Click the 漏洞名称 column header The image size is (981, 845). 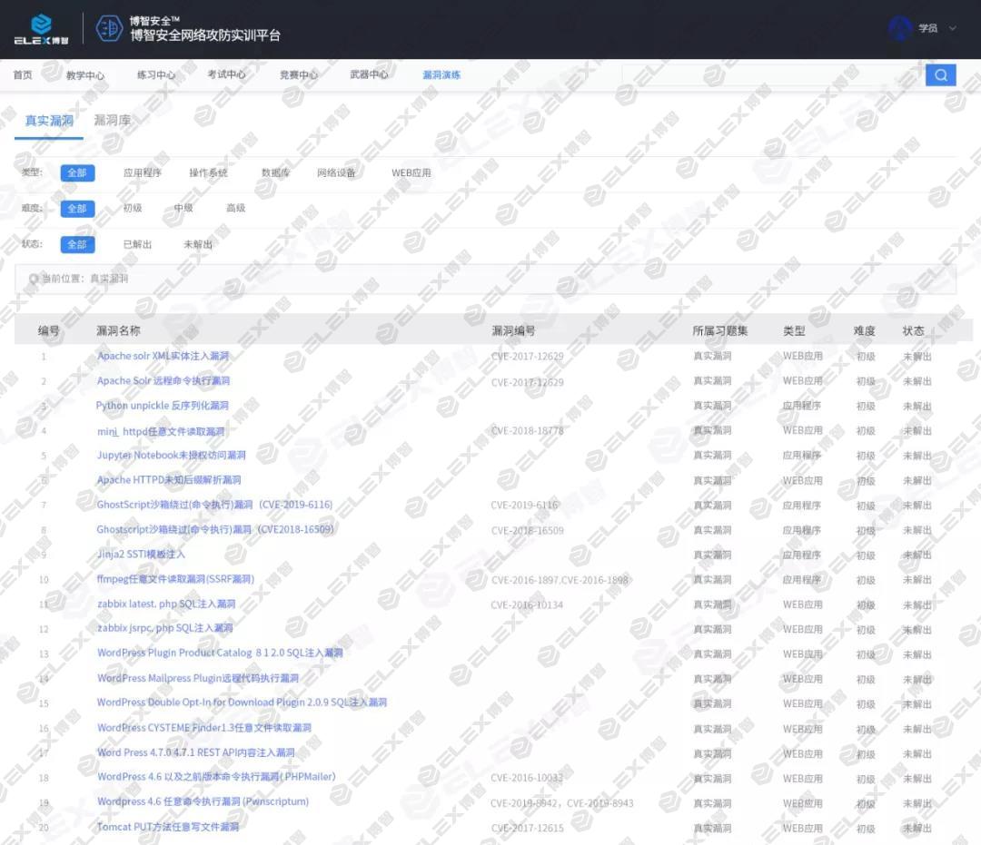coord(118,330)
